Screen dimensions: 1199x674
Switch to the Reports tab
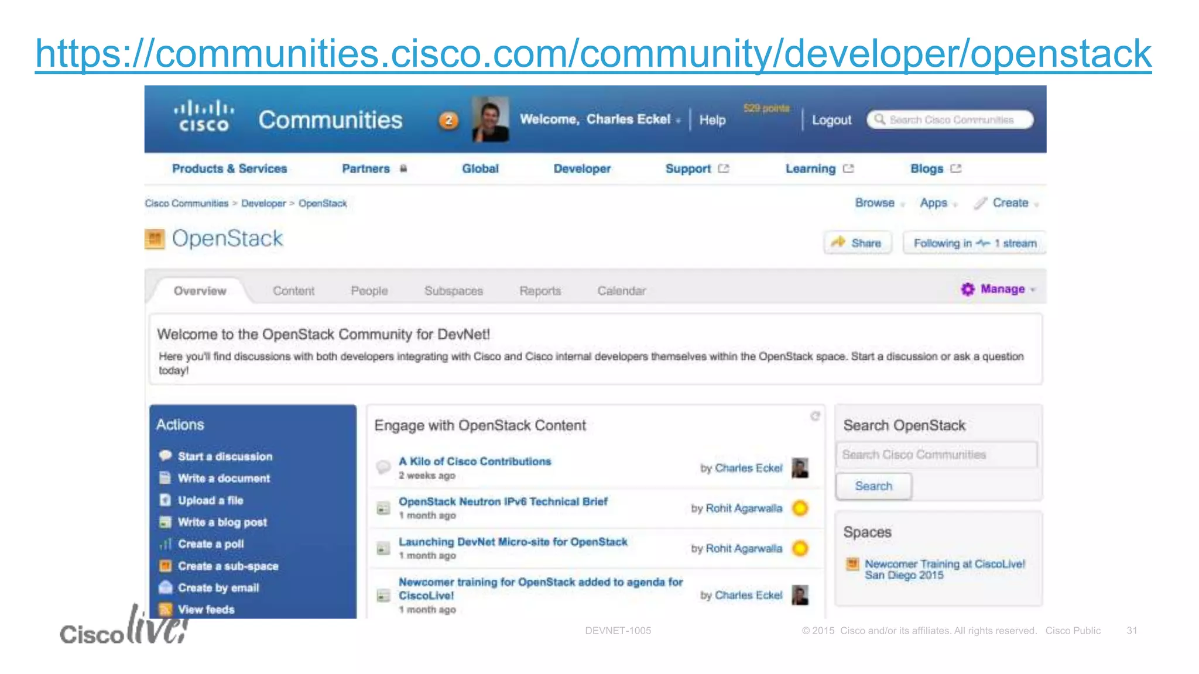540,291
